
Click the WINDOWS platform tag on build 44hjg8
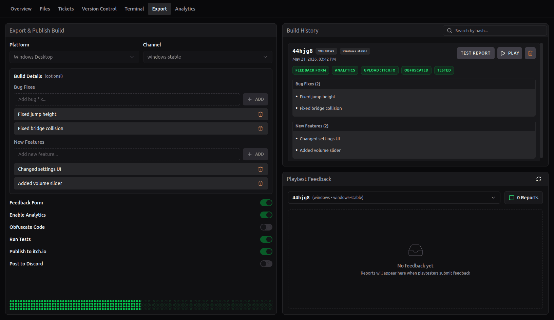[326, 51]
